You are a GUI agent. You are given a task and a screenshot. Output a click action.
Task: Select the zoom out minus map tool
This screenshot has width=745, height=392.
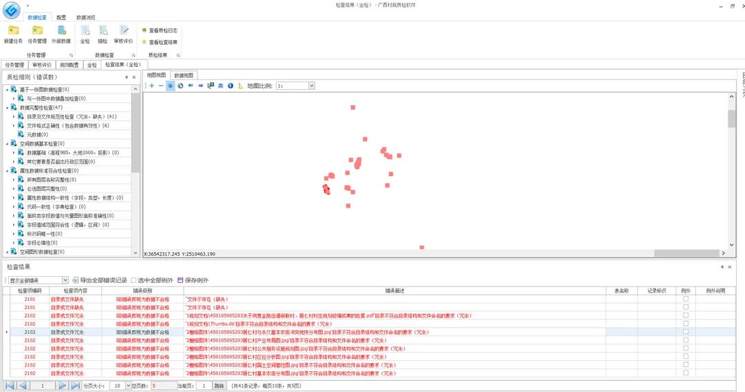pos(161,86)
